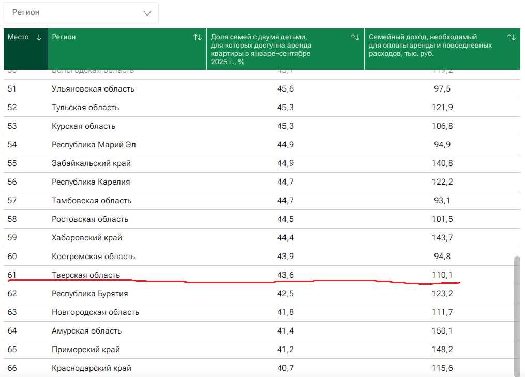The height and width of the screenshot is (377, 525).
Task: Click 43,9 share for Костромская область
Action: [x=286, y=257]
